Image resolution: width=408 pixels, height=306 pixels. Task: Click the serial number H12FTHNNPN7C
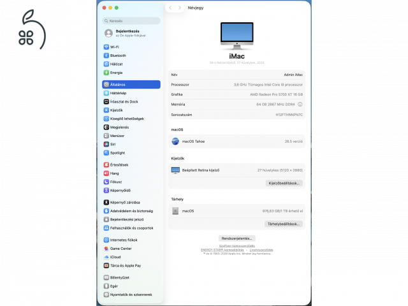pyautogui.click(x=289, y=115)
